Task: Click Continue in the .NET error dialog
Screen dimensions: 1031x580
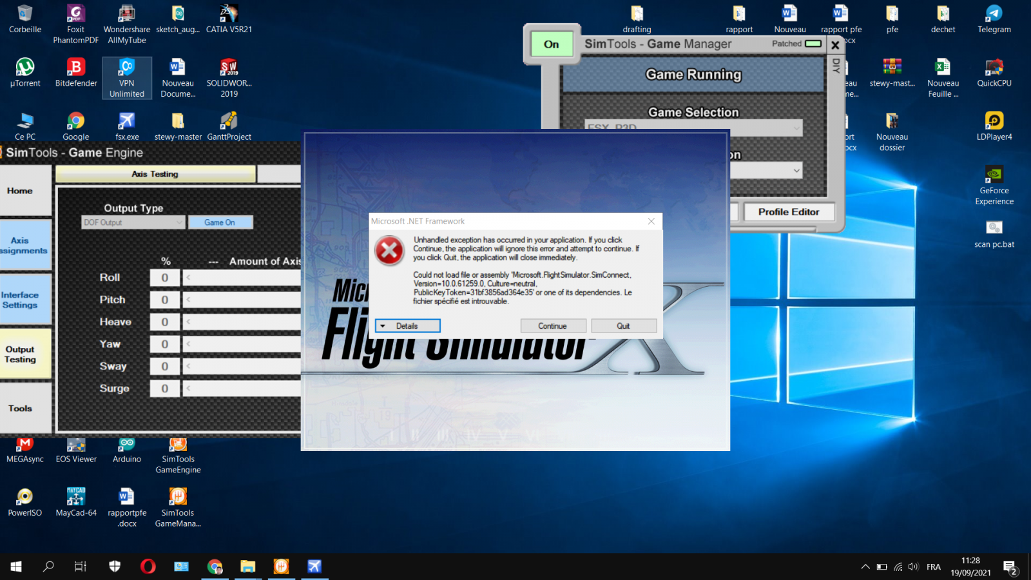Action: 553,326
